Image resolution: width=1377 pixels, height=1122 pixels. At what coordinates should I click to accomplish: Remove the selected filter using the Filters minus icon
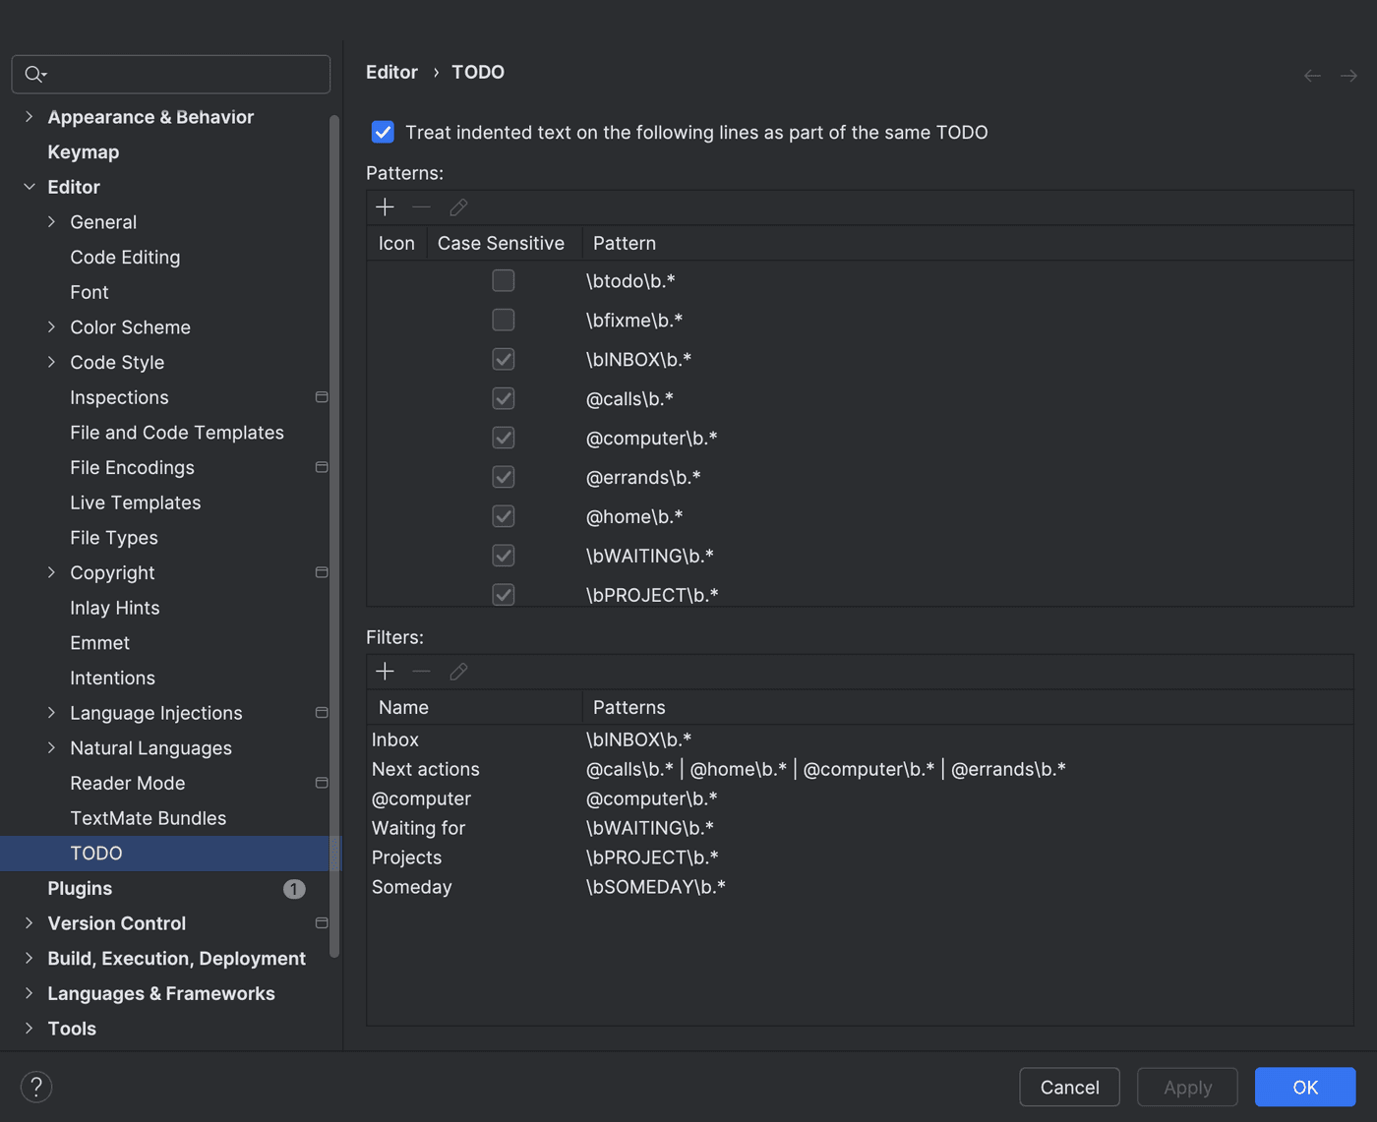pyautogui.click(x=421, y=671)
